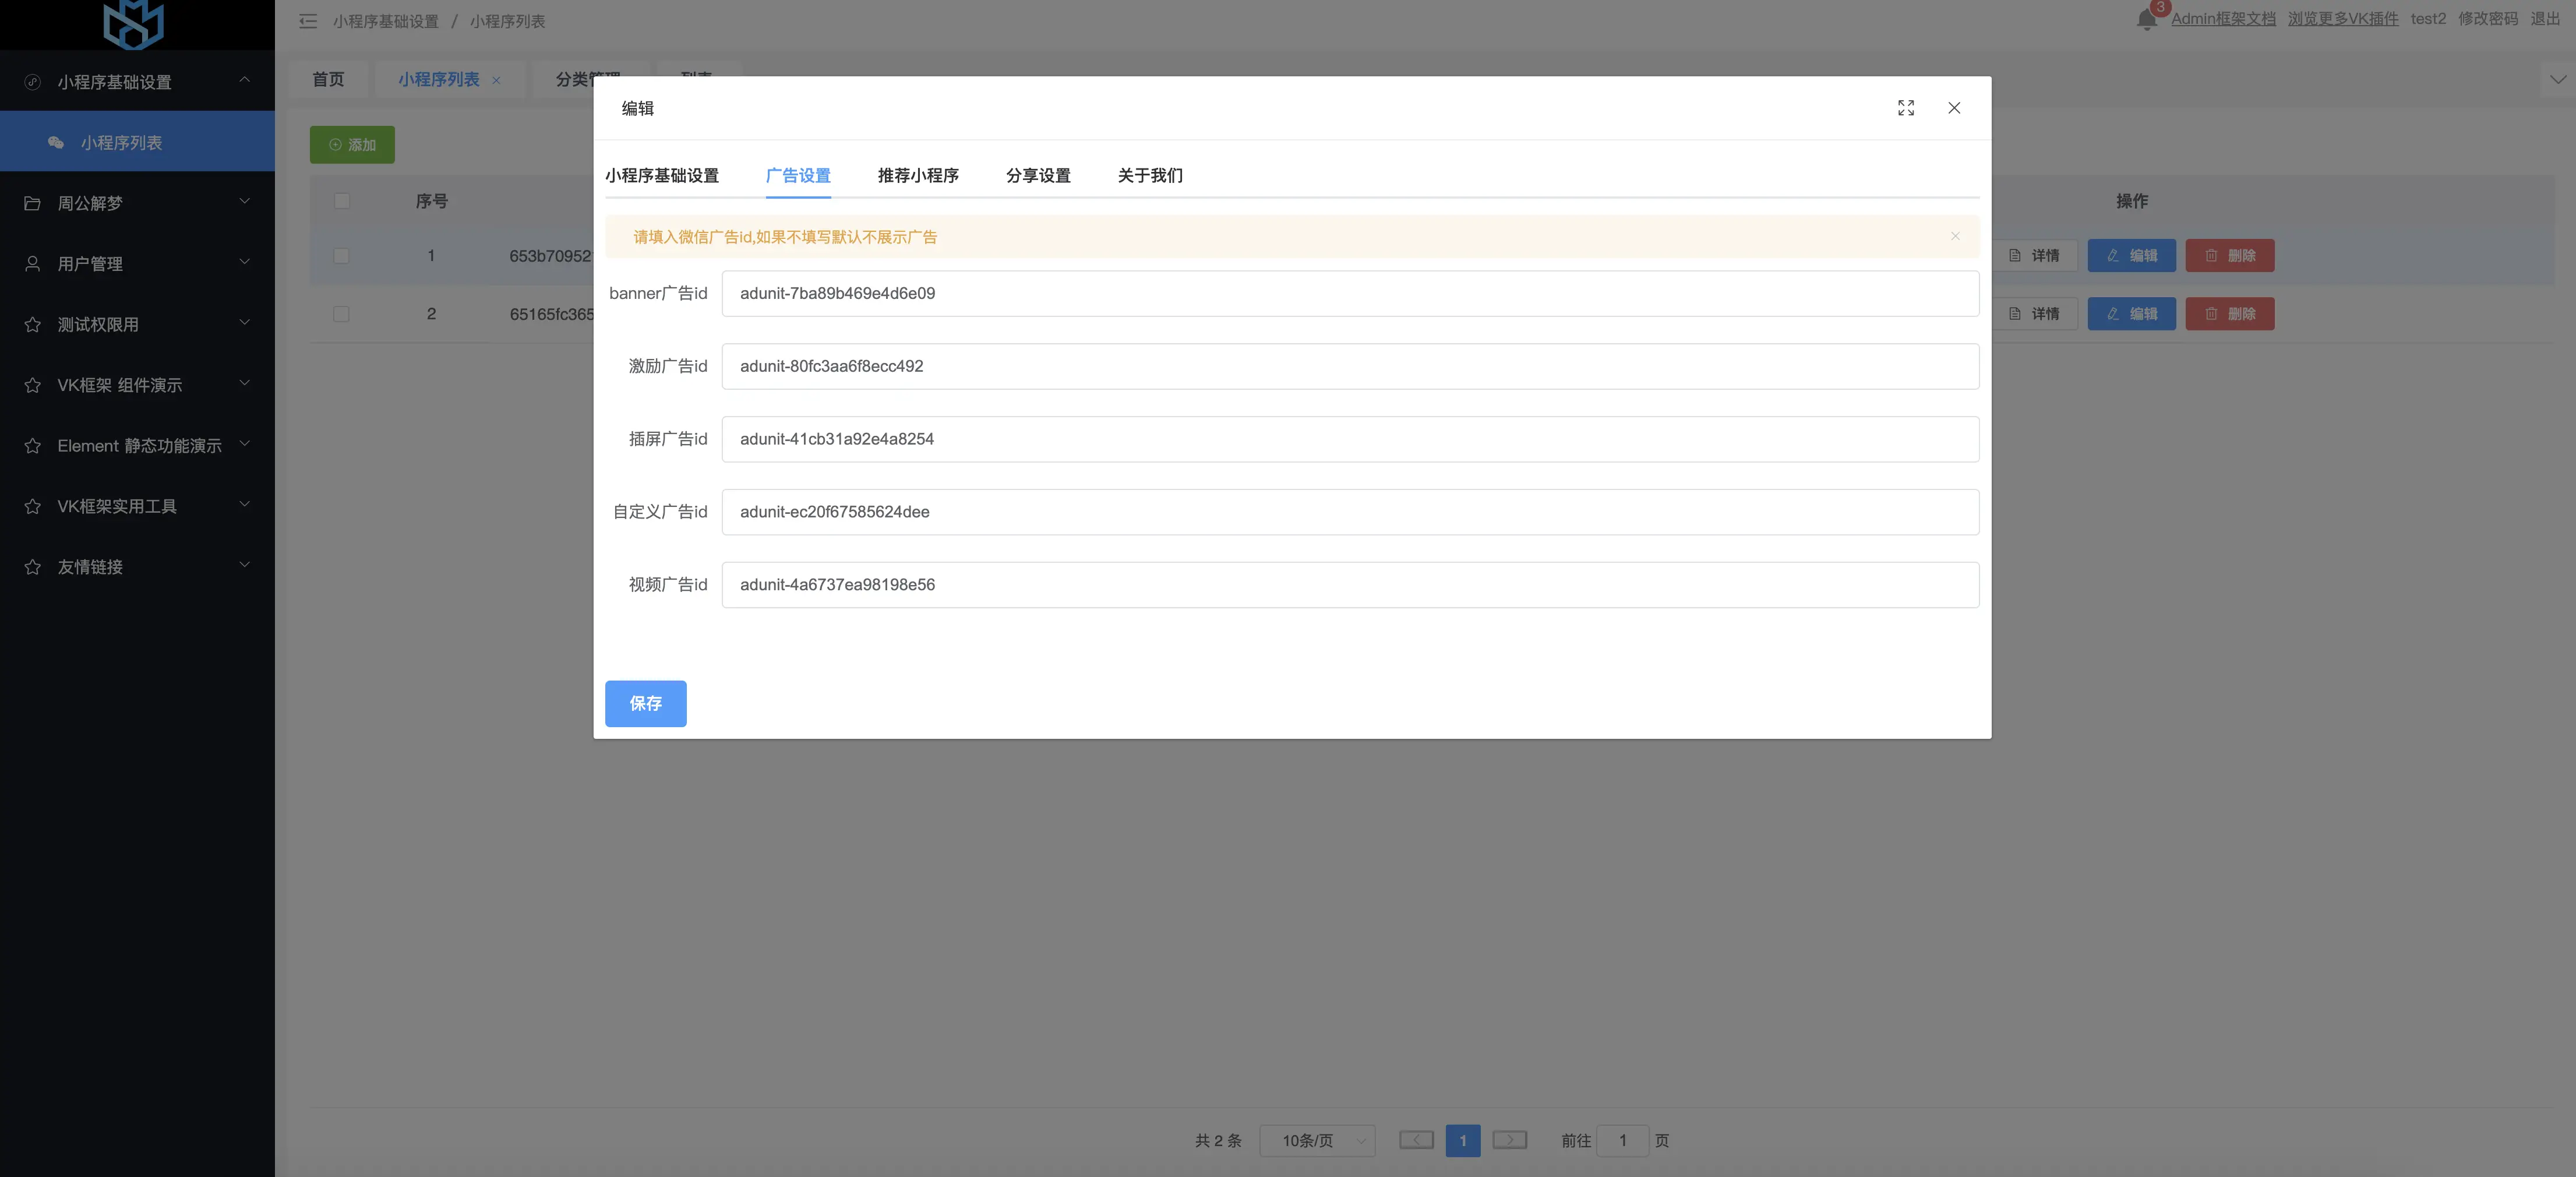Check the row 1 checkbox
The image size is (2576, 1177).
coord(342,256)
